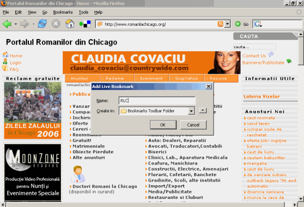304x207 pixels.
Task: Open the Bookmarks menu
Action: 63,12
